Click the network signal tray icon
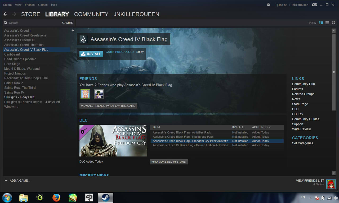This screenshot has width=339, height=203. pos(329,198)
